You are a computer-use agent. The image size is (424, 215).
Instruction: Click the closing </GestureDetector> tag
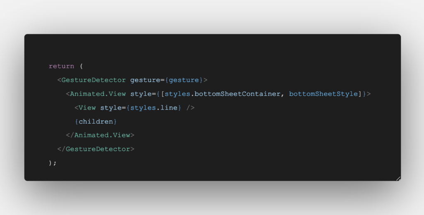click(96, 149)
